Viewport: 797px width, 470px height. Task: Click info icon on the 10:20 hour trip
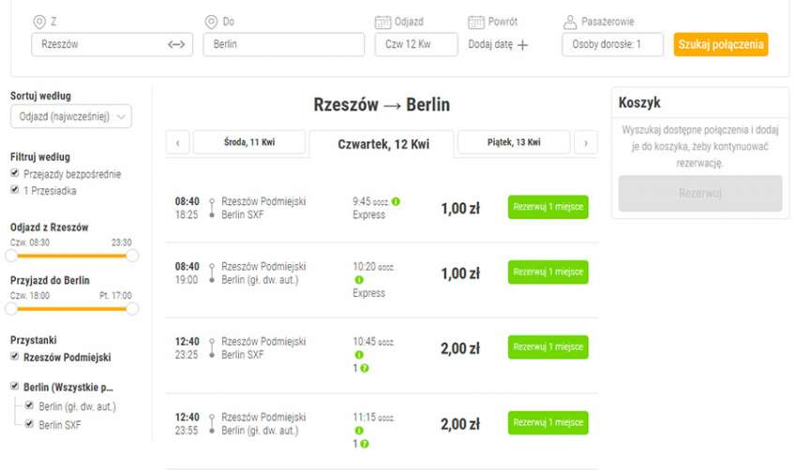[x=358, y=280]
